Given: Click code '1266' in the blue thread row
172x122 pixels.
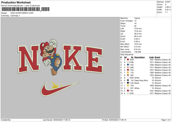Looking at the screenshot, I should coord(152,65).
